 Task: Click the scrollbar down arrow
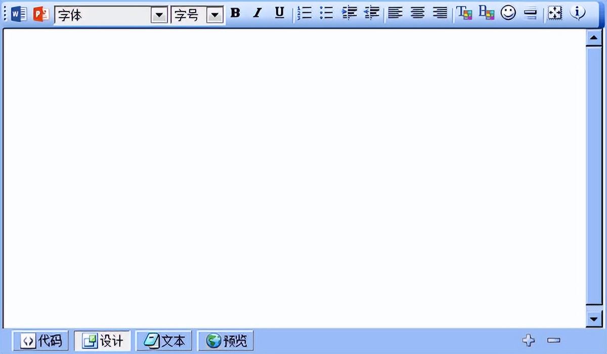(593, 320)
